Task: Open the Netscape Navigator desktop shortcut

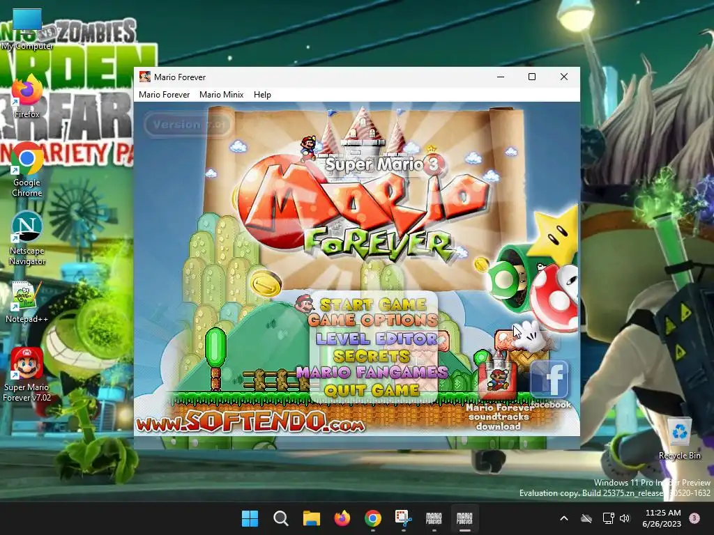Action: coord(27,238)
